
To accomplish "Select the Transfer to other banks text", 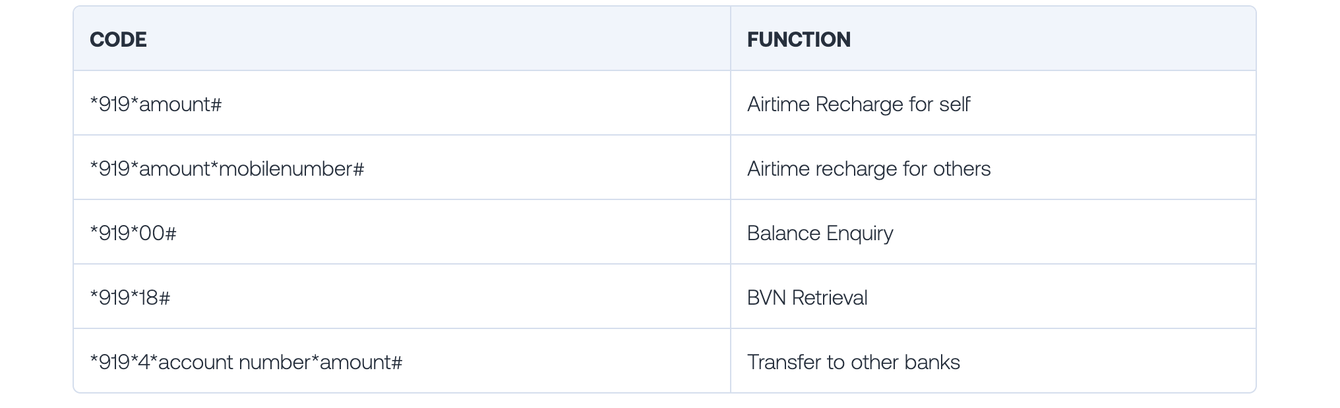I will (853, 362).
